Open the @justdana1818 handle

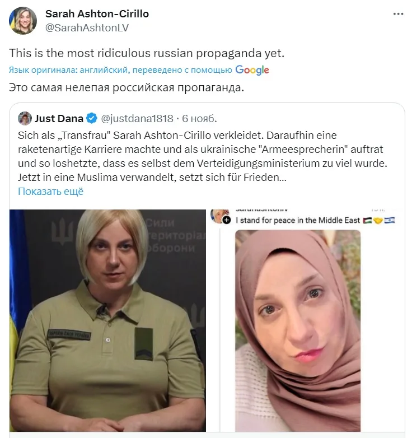point(137,118)
